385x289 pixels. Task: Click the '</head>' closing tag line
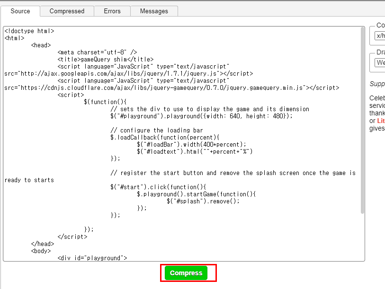43,244
